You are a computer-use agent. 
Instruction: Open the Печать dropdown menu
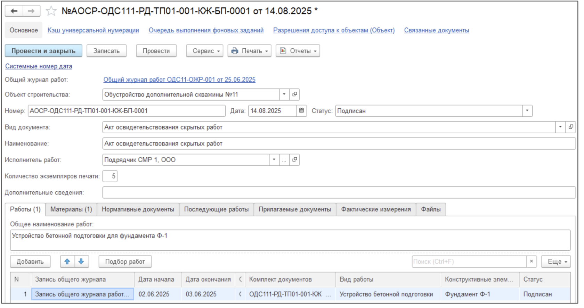(x=249, y=51)
